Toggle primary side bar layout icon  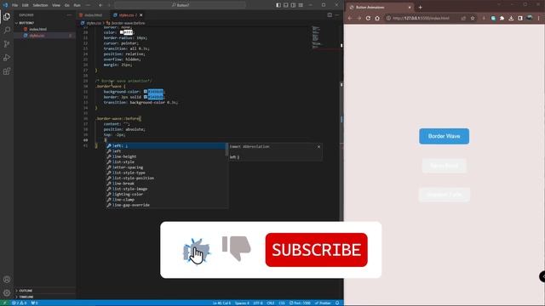pyautogui.click(x=278, y=5)
